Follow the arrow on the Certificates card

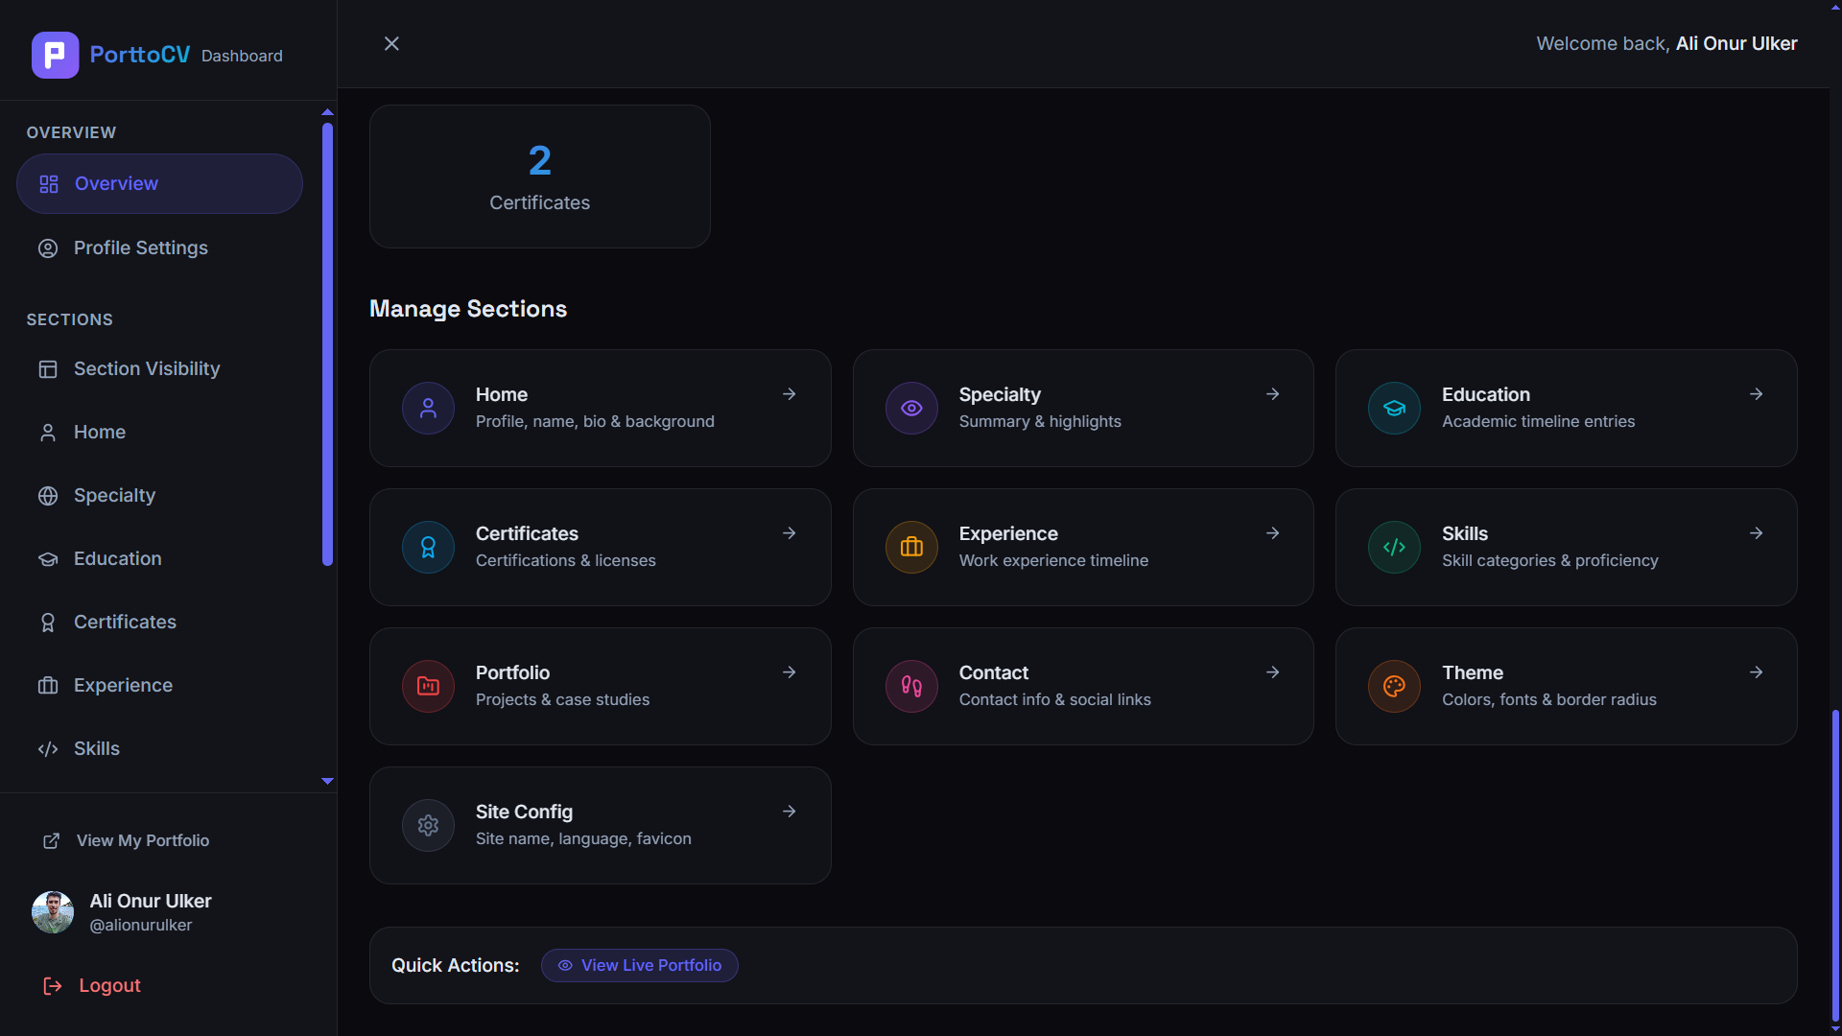click(x=789, y=533)
